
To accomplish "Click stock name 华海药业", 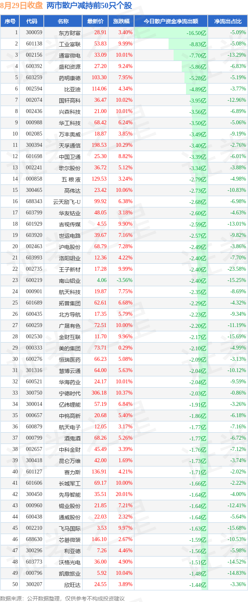I will (x=70, y=382).
